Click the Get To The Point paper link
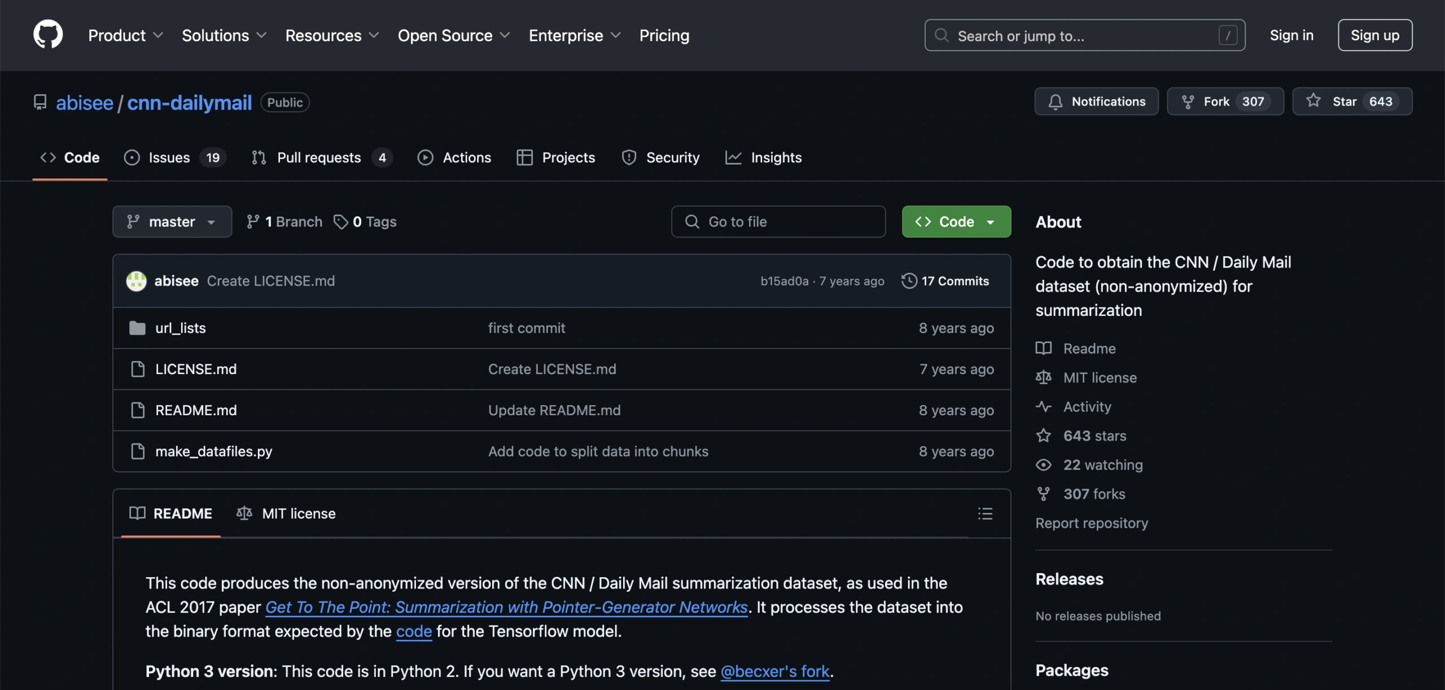Screen dimensions: 1445x690 click(x=506, y=607)
